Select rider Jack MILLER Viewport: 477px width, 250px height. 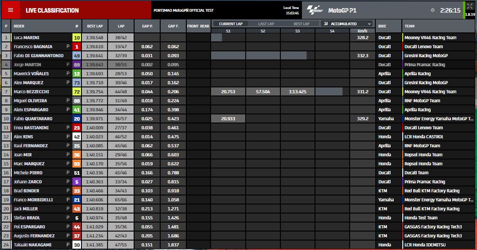tap(26, 209)
